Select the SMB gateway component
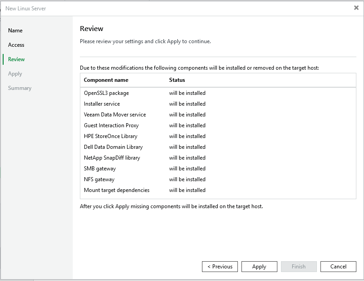This screenshot has height=281, width=364. coord(100,169)
